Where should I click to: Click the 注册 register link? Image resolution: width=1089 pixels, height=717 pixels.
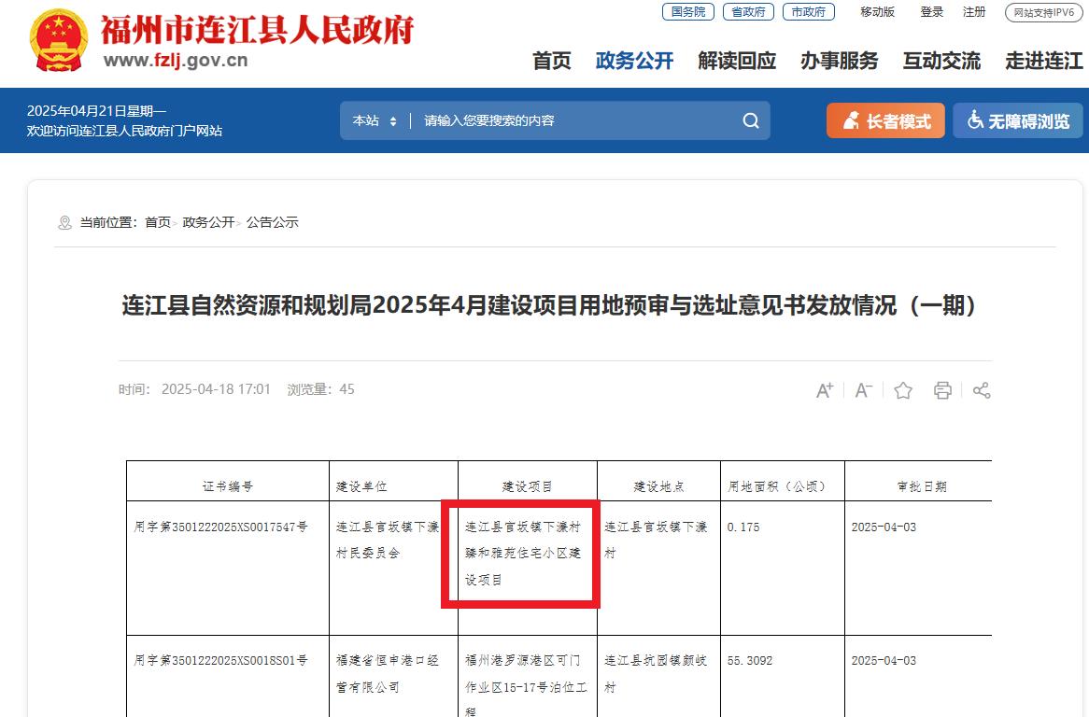[x=974, y=12]
